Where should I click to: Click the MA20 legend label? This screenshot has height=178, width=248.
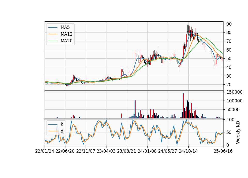pos(66,41)
